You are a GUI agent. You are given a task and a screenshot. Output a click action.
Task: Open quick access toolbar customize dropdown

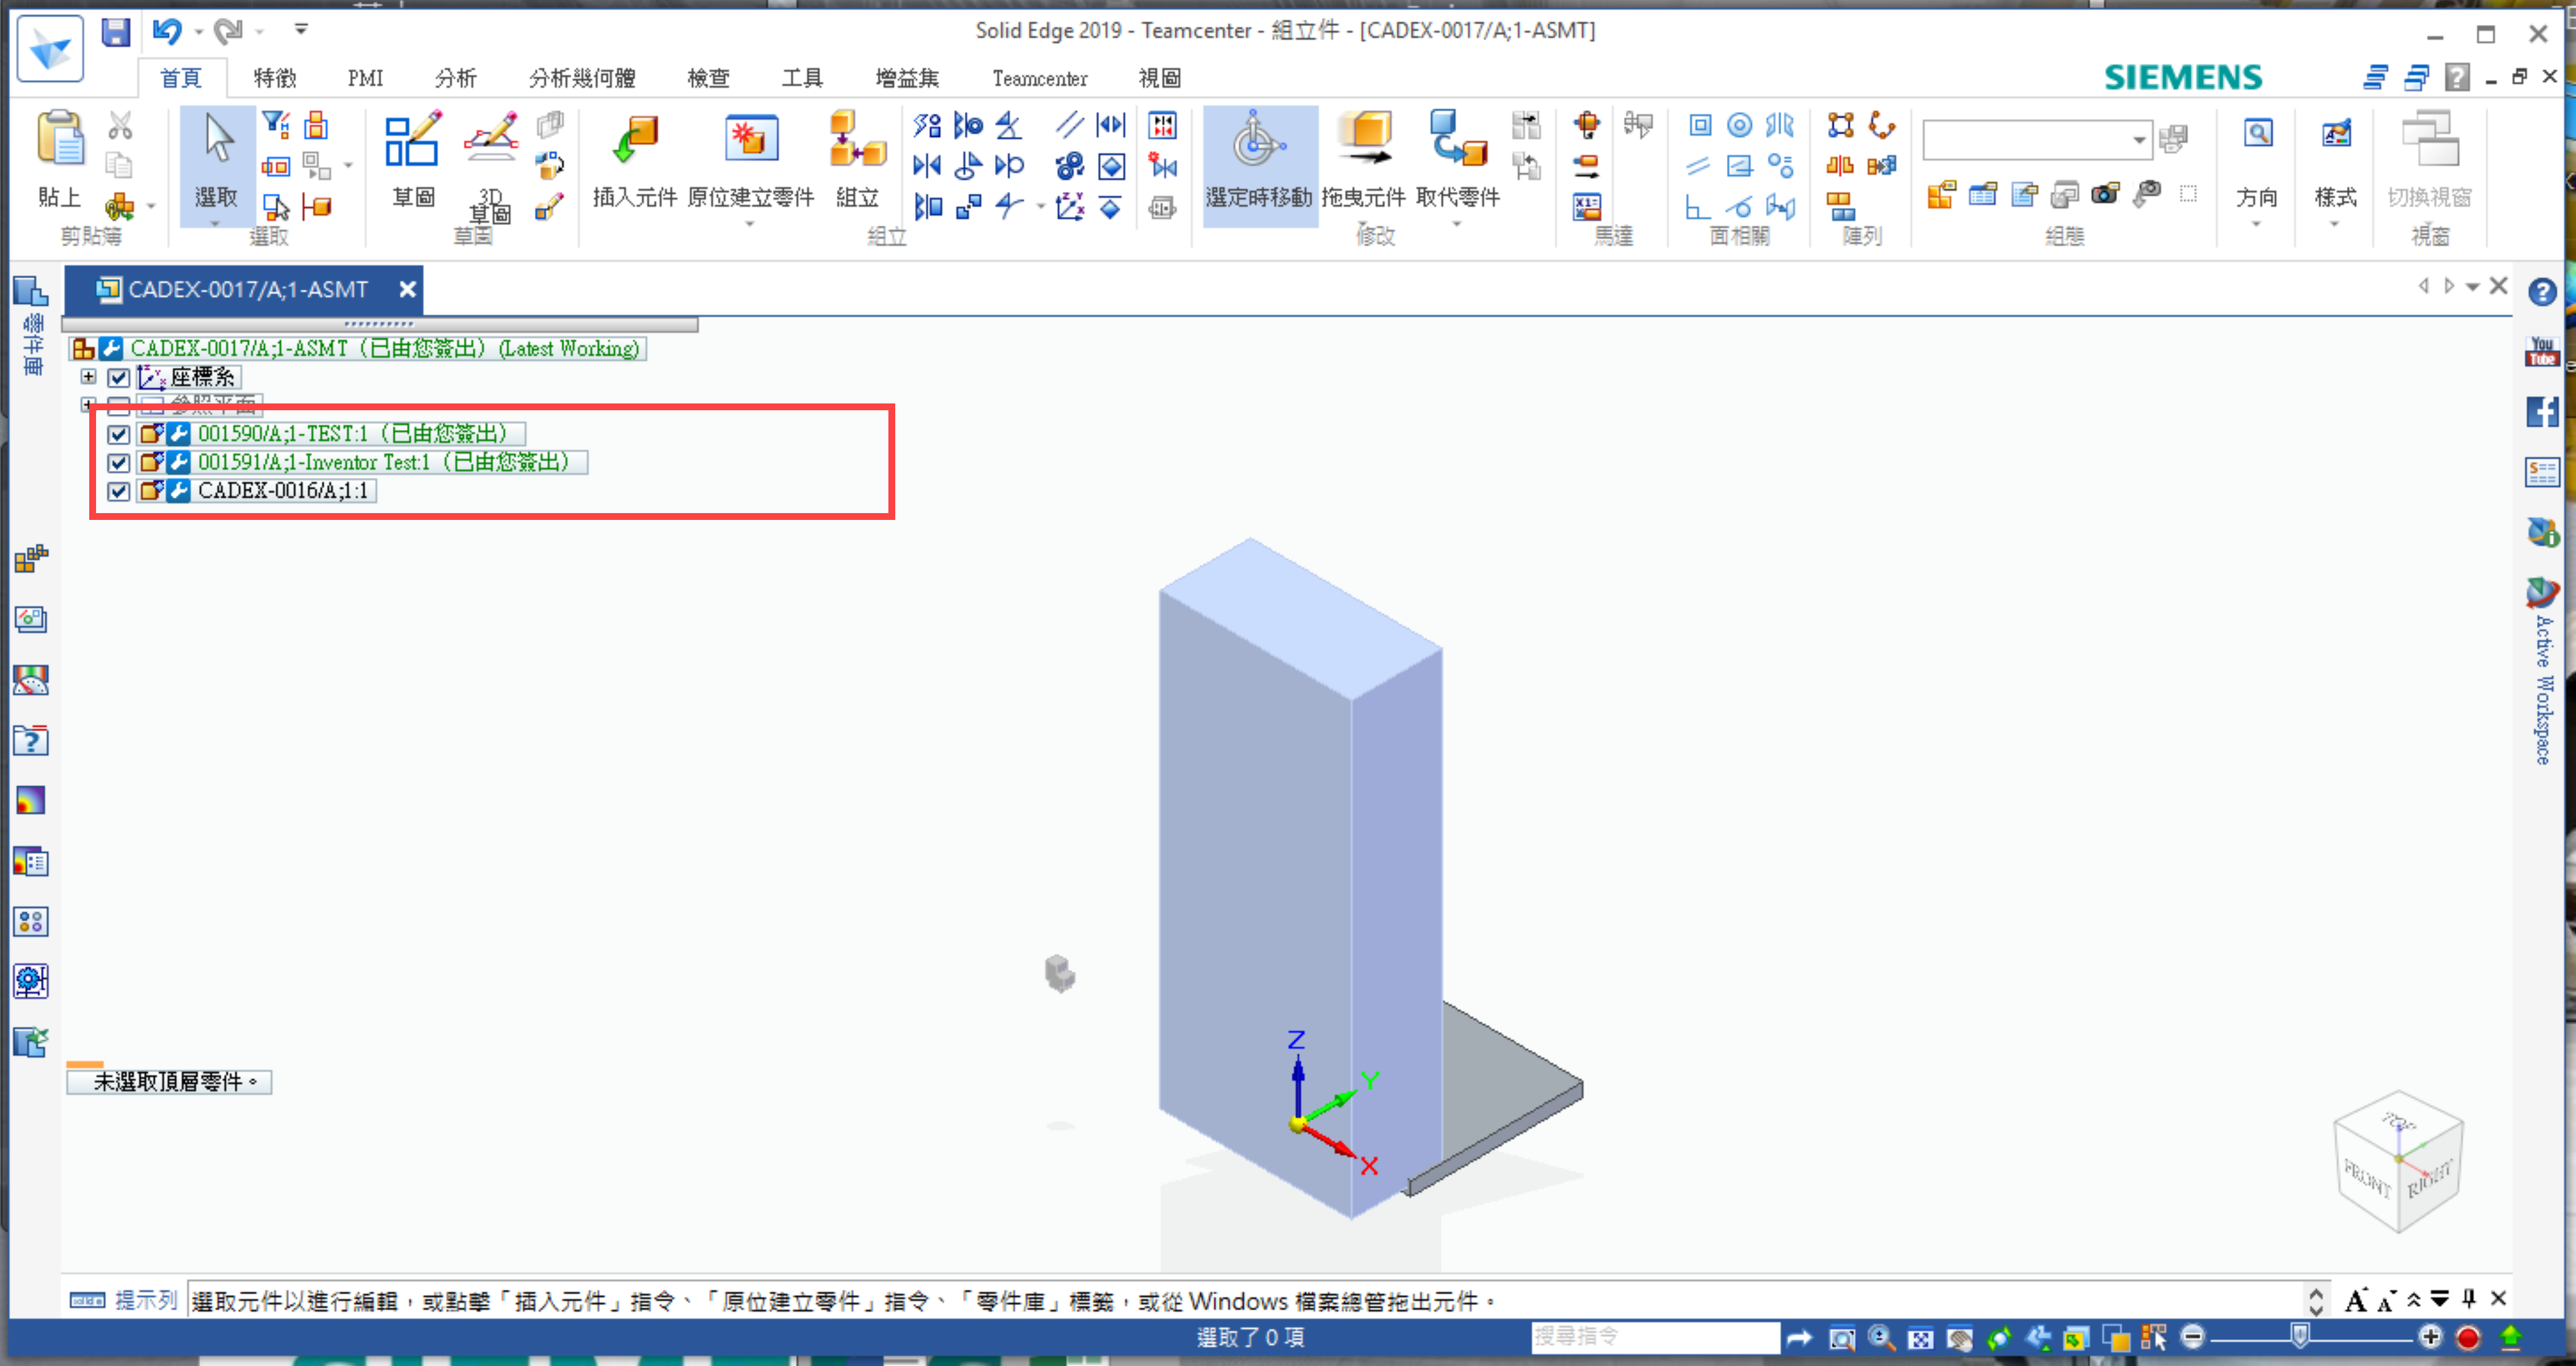(x=301, y=30)
